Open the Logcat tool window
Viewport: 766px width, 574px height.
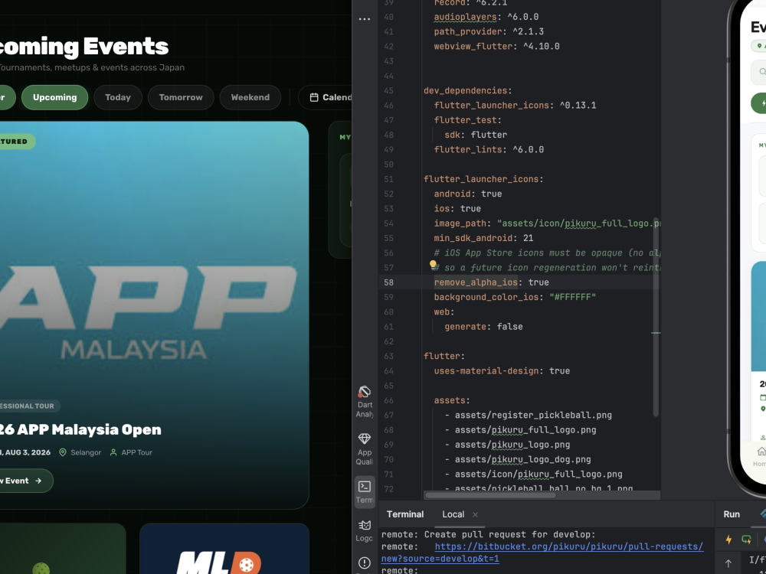(x=365, y=530)
